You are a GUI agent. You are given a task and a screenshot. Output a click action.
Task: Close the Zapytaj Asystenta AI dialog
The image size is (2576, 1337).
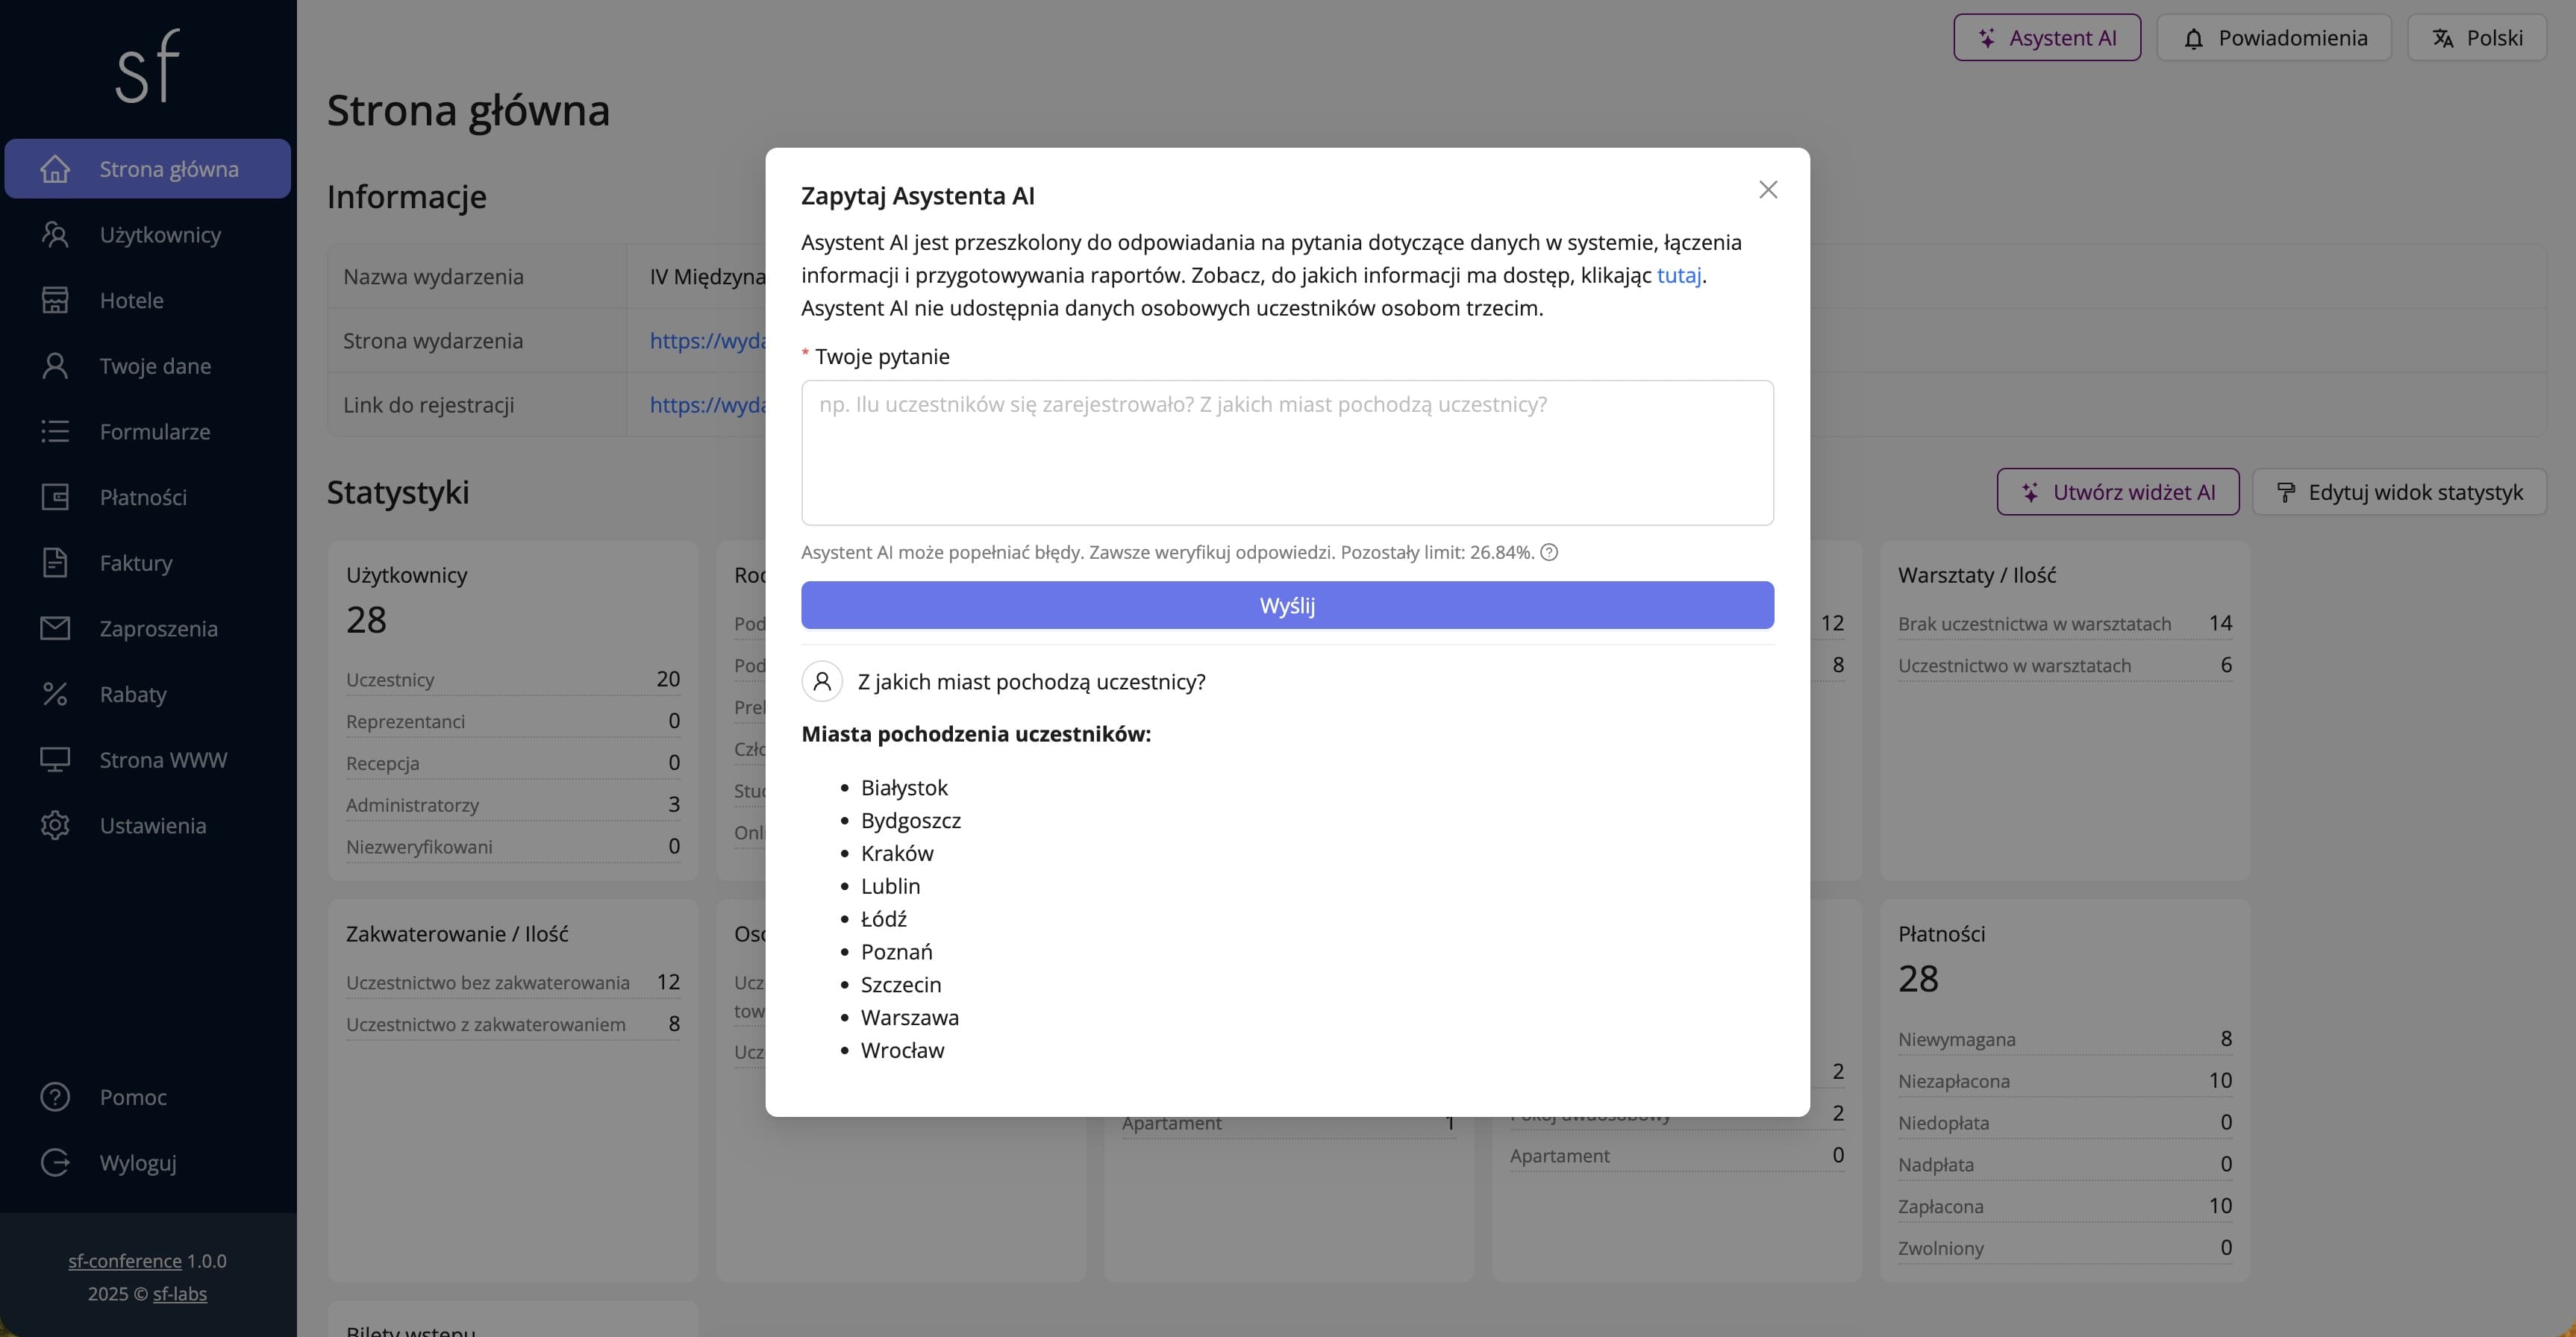point(1768,190)
